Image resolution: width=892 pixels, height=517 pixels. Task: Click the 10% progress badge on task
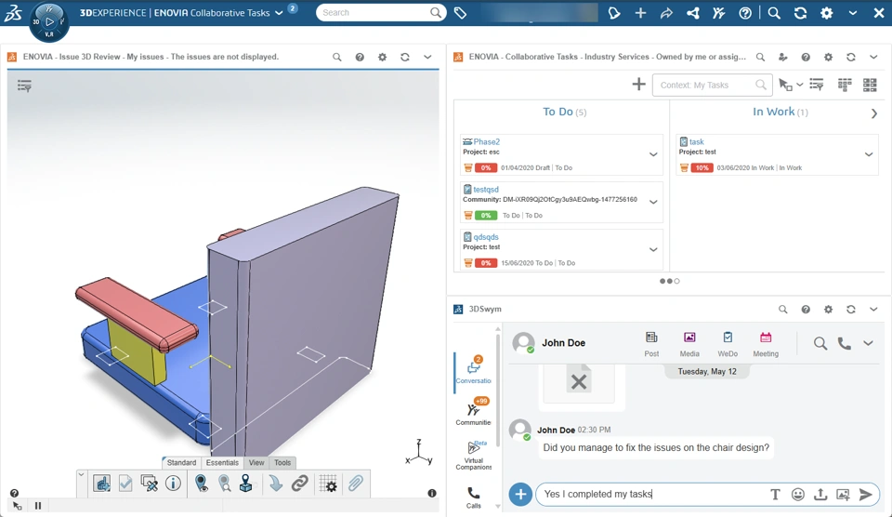(702, 168)
